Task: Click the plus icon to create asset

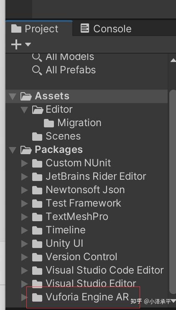Action: [x=16, y=44]
